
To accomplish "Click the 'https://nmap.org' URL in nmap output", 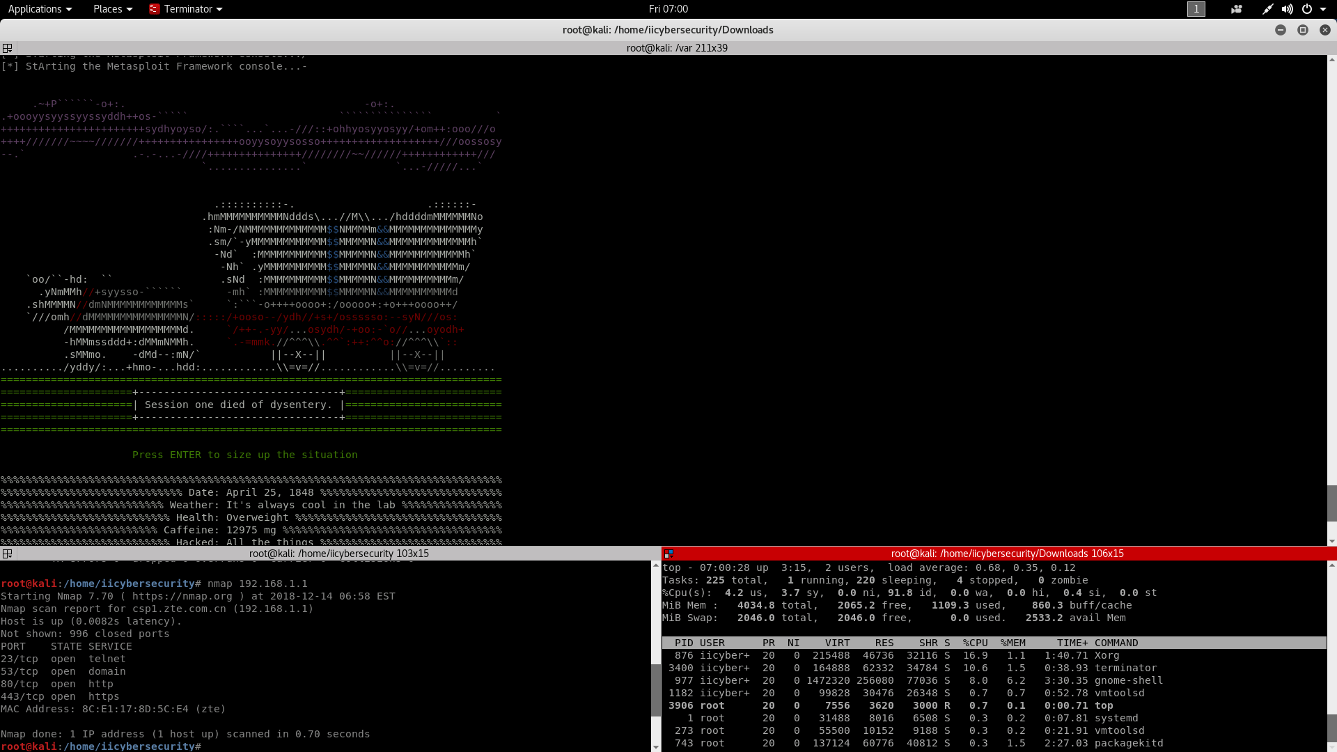I will (x=182, y=596).
